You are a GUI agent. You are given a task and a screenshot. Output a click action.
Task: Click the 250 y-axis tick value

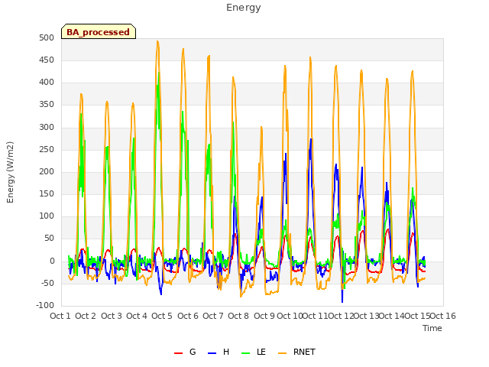pyautogui.click(x=47, y=149)
